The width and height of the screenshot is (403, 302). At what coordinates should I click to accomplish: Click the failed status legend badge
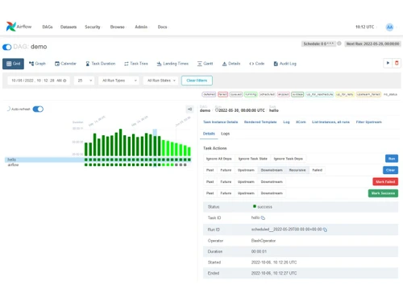[x=222, y=94]
